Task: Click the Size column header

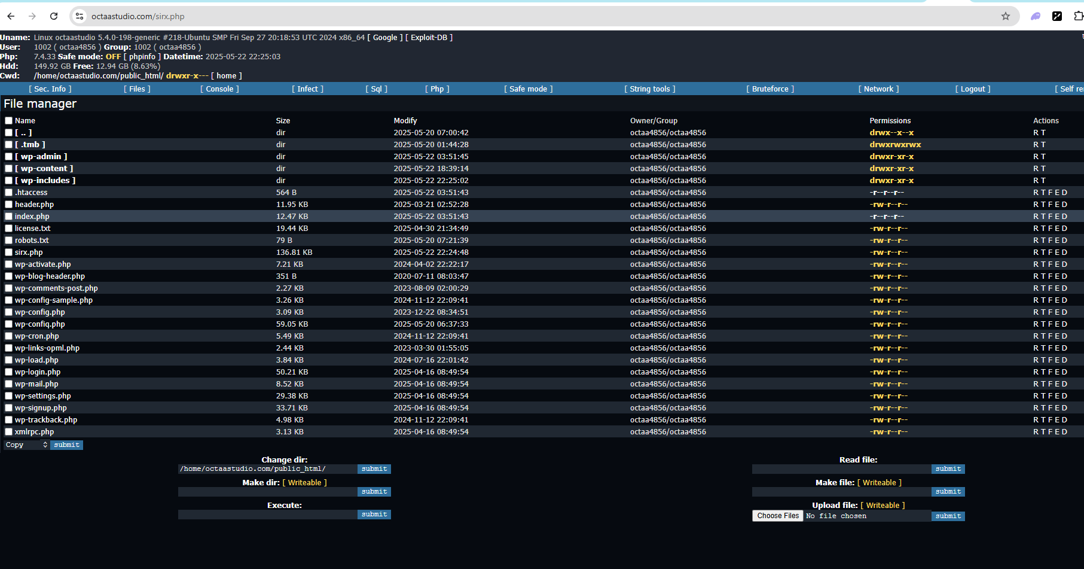Action: pos(283,120)
